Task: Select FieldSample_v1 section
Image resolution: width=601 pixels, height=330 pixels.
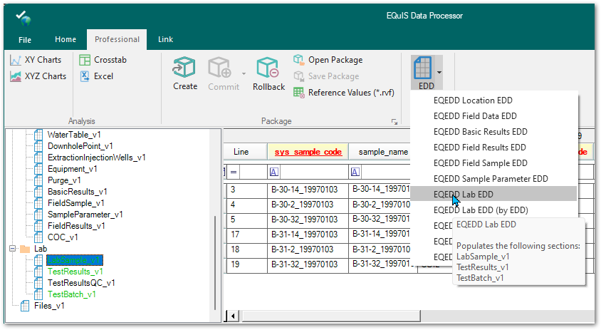Action: pyautogui.click(x=76, y=203)
